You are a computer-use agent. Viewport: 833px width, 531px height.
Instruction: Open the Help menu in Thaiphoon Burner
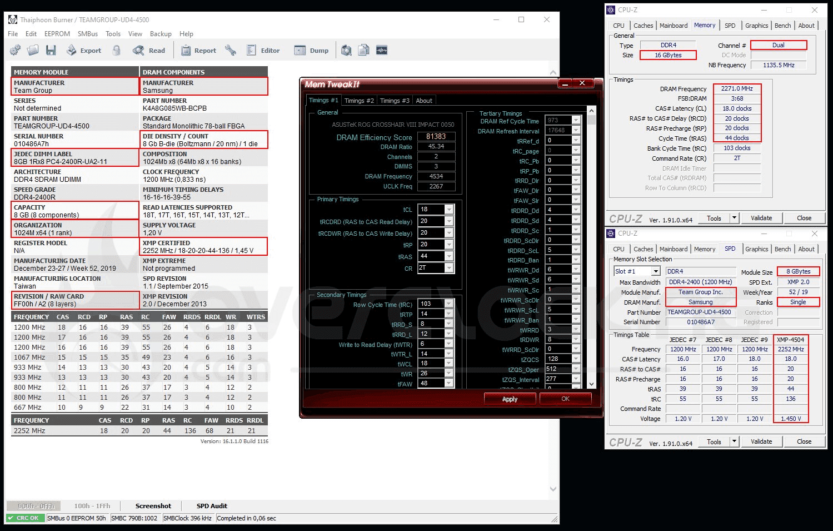[187, 34]
